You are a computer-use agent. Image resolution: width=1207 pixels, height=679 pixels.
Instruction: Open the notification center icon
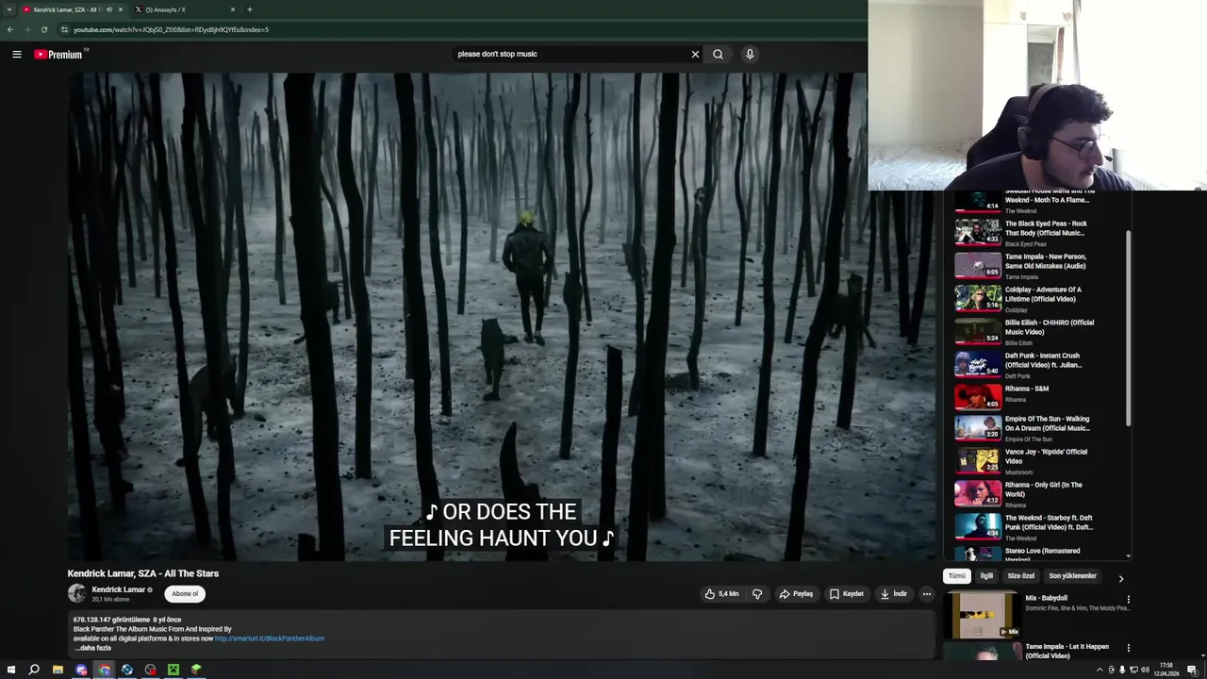pyautogui.click(x=1192, y=670)
